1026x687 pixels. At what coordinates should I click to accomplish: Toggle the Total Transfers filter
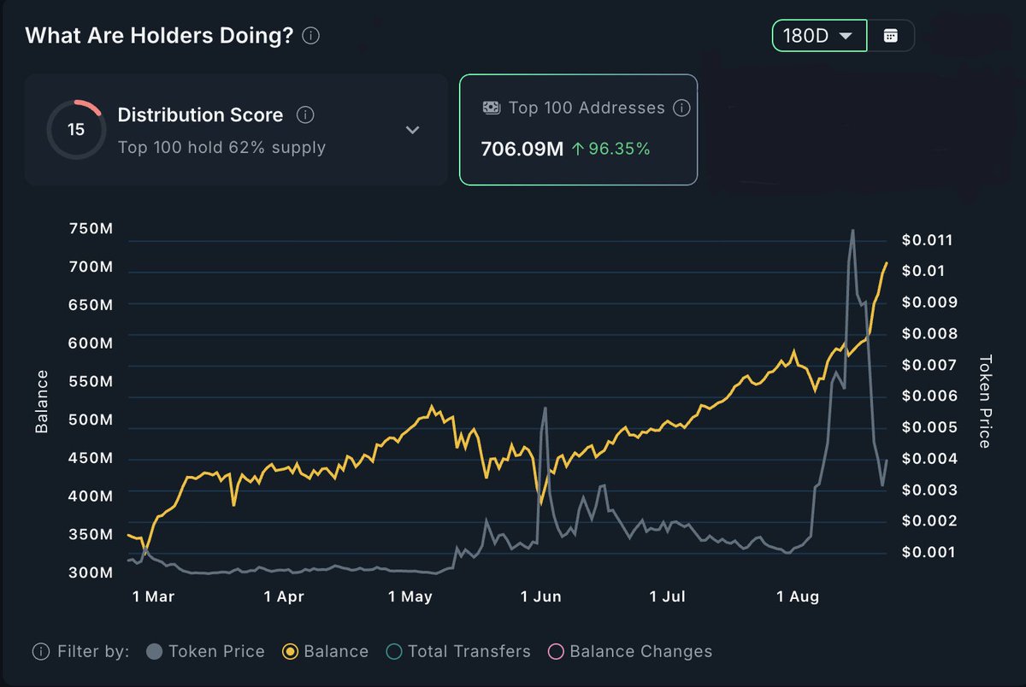(x=457, y=651)
